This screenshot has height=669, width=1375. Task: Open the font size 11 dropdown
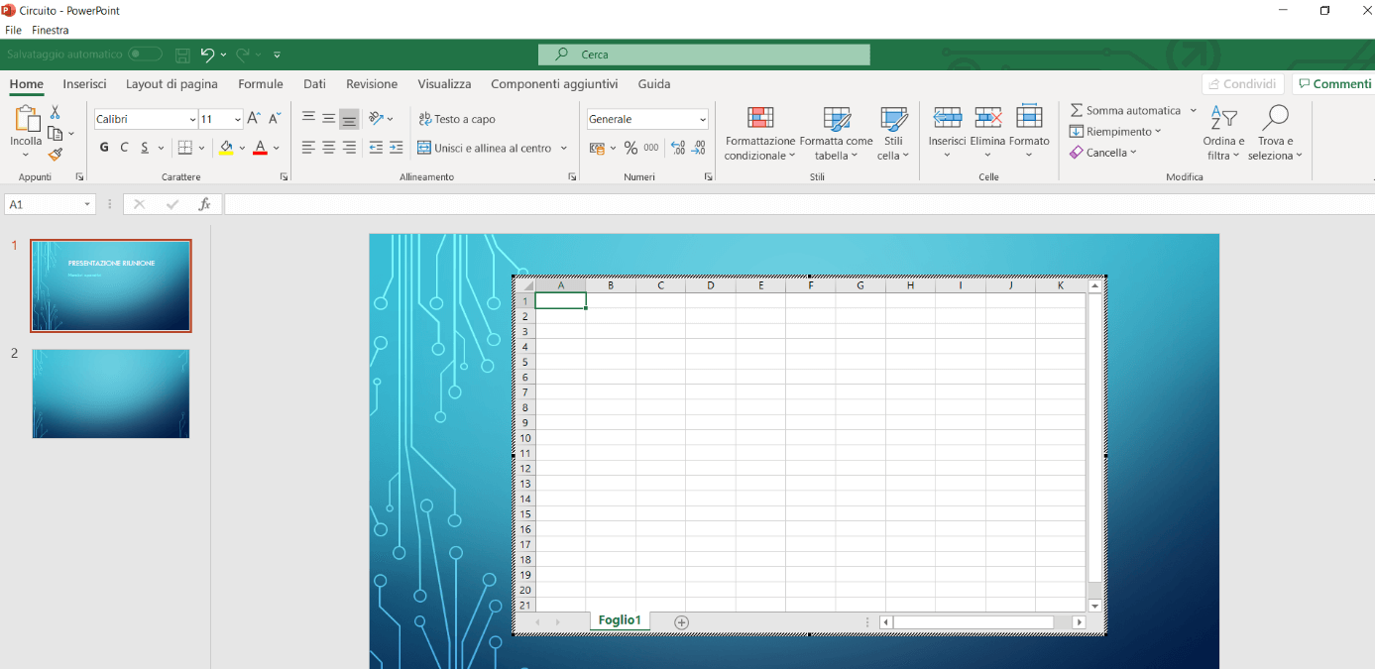point(237,120)
